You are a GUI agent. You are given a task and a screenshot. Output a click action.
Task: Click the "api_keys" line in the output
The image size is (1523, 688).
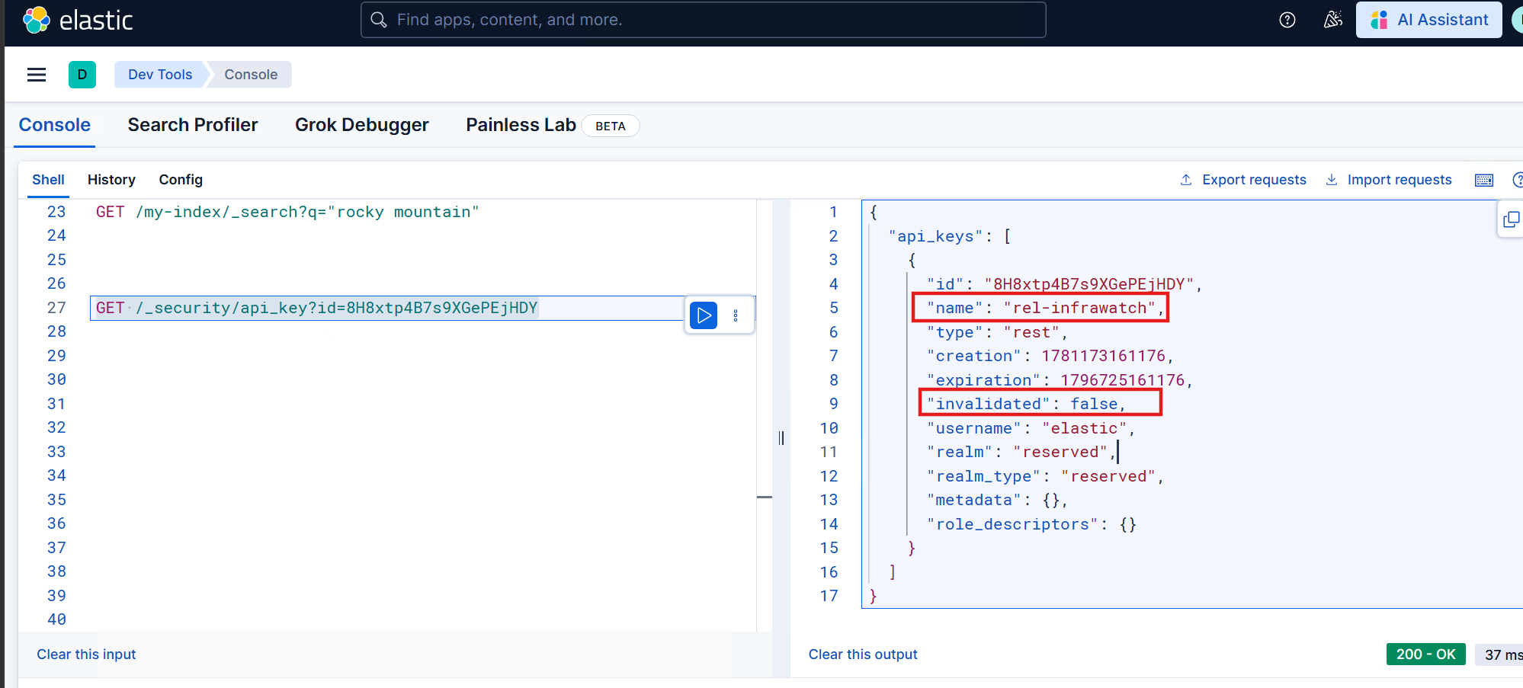coord(950,236)
